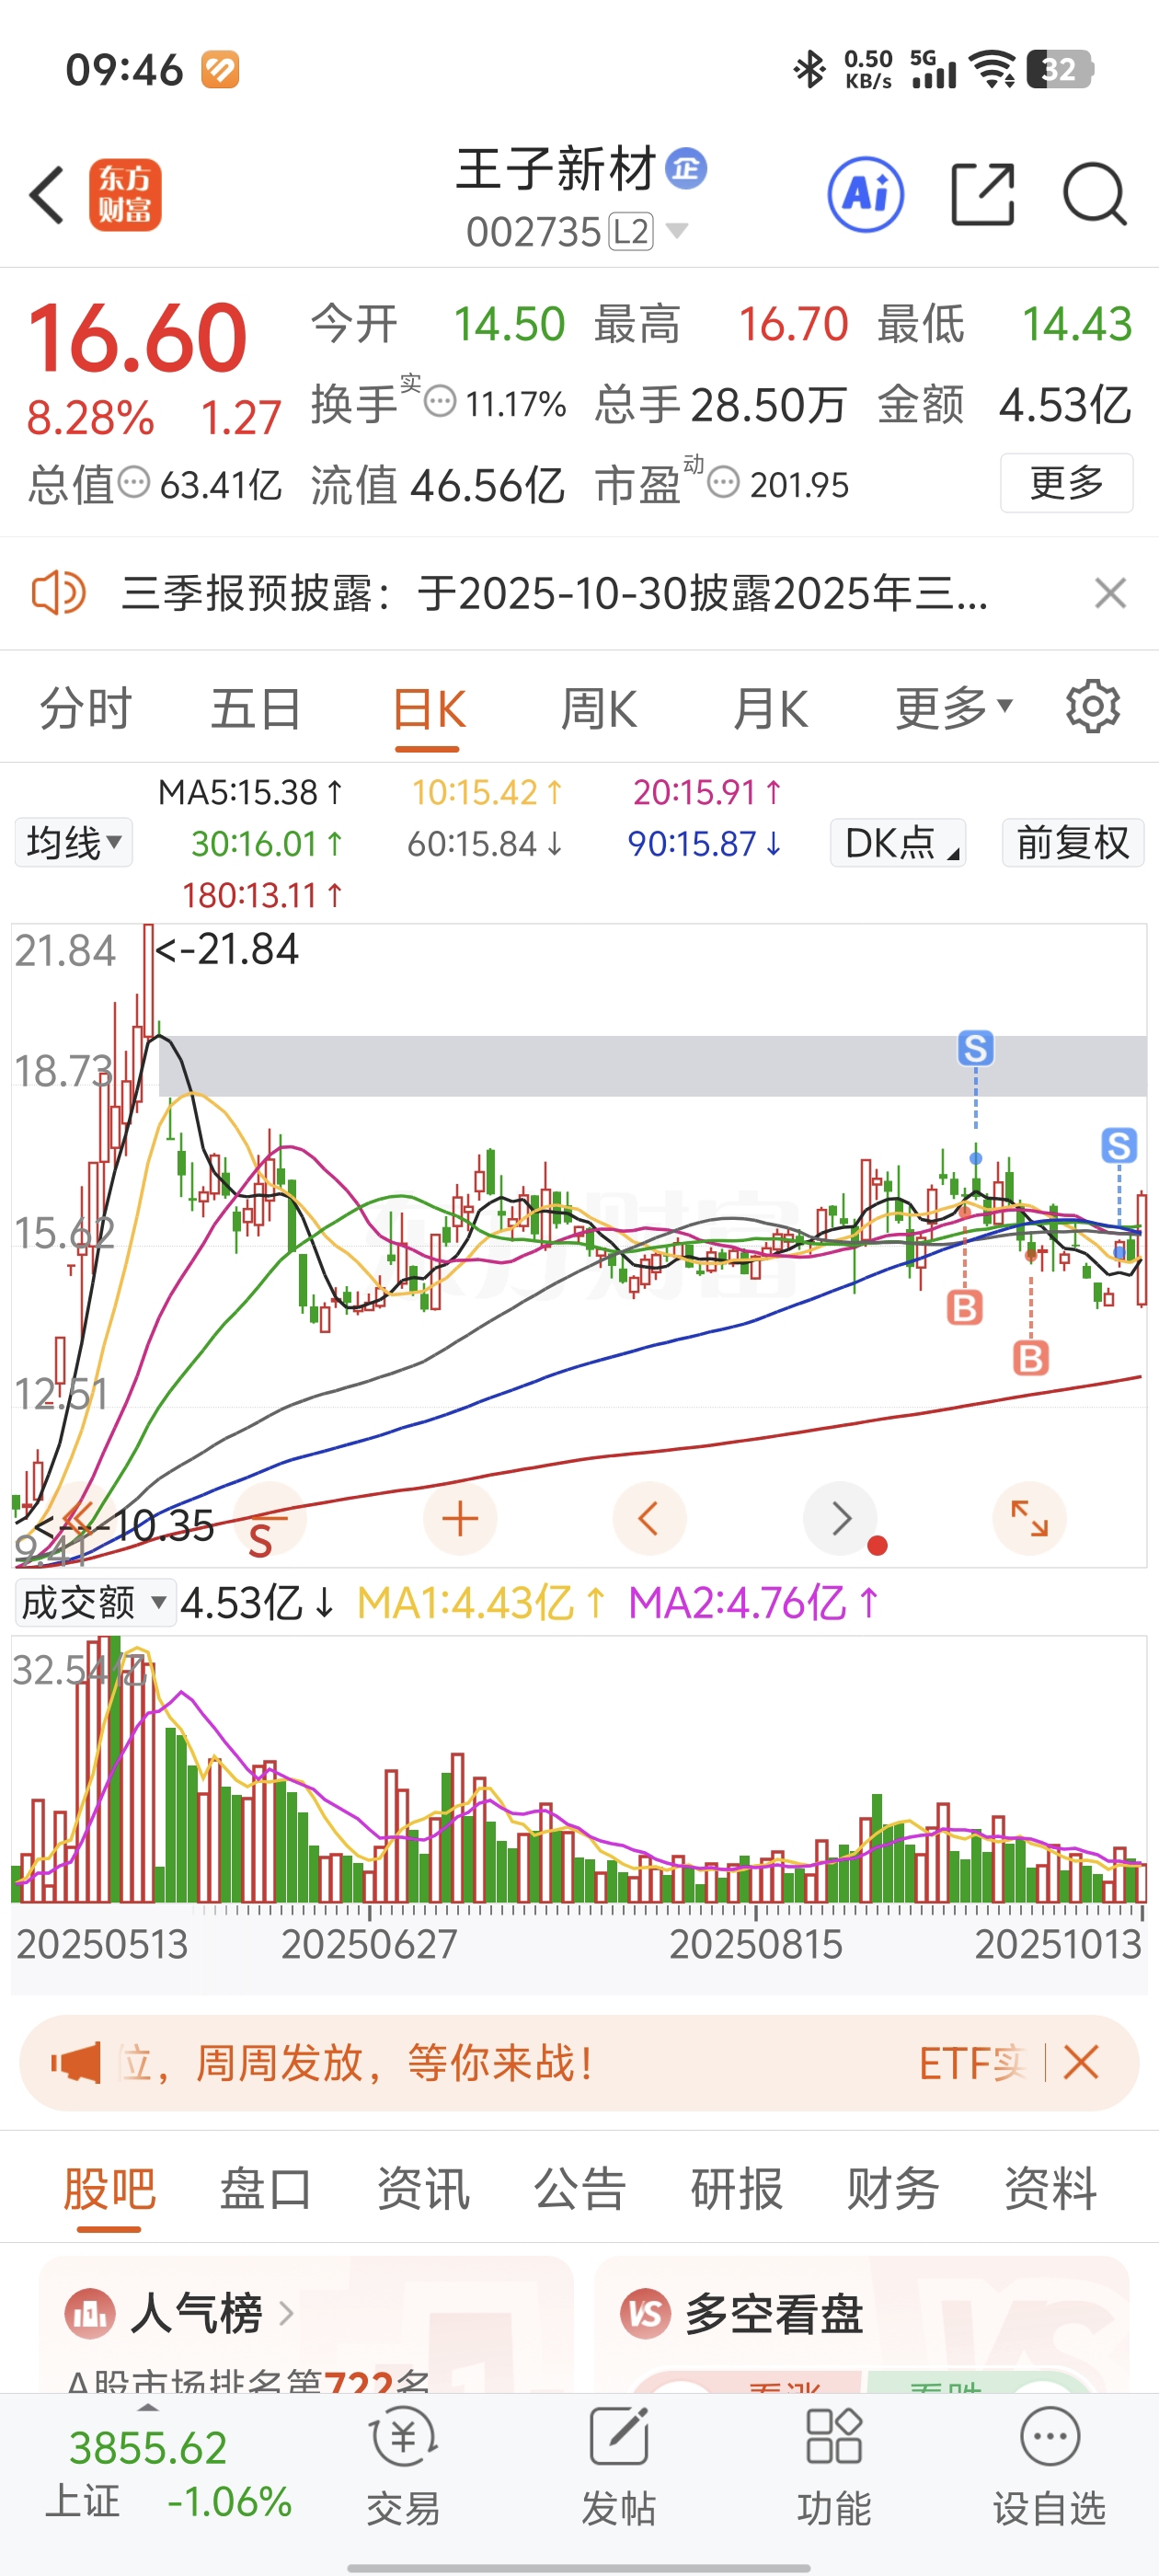This screenshot has width=1159, height=2576.
Task: Move chart left with the orange arrow
Action: click(x=649, y=1519)
